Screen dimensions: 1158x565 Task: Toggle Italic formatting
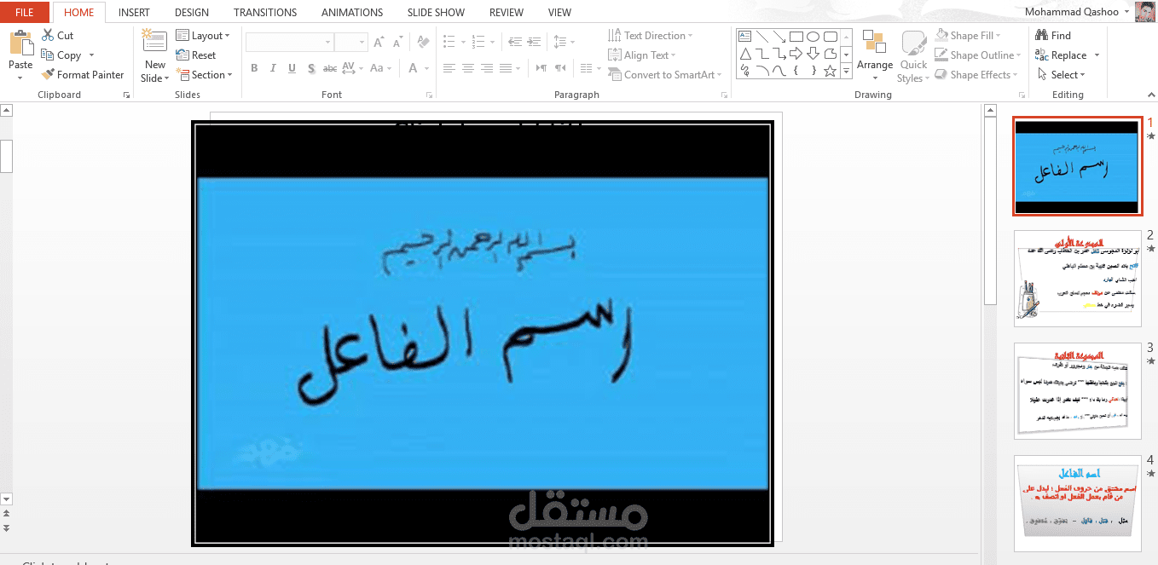point(273,68)
